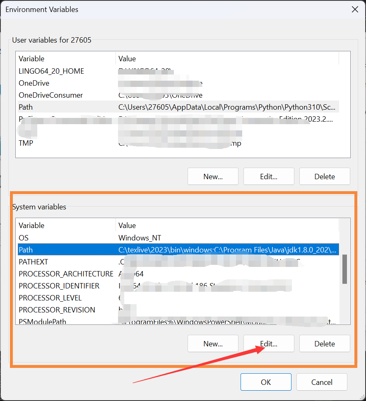Select OneDrive user variable row
This screenshot has height=401, width=366.
click(178, 83)
